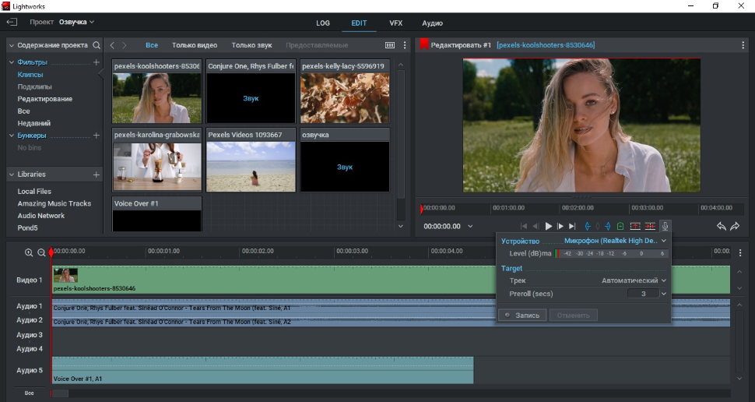
Task: Select Клипсы in the filters list
Action: pyautogui.click(x=30, y=75)
